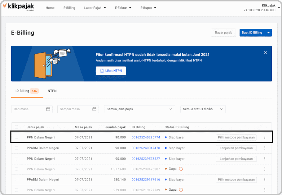Click the Status ID Billing column header
282x195 pixels.
[x=177, y=127]
